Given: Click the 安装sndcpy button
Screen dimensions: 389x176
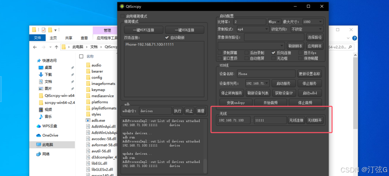Looking at the screenshot, I should tap(236, 103).
